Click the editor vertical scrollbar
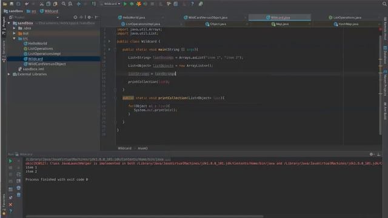Screen dimensions: 388x218 380,85
